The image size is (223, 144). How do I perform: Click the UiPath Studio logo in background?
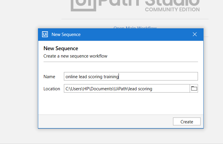coord(135,5)
